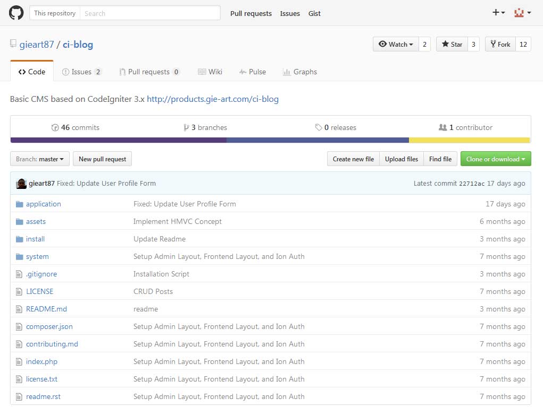Open the assets folder icon
The image size is (543, 407).
[19, 221]
